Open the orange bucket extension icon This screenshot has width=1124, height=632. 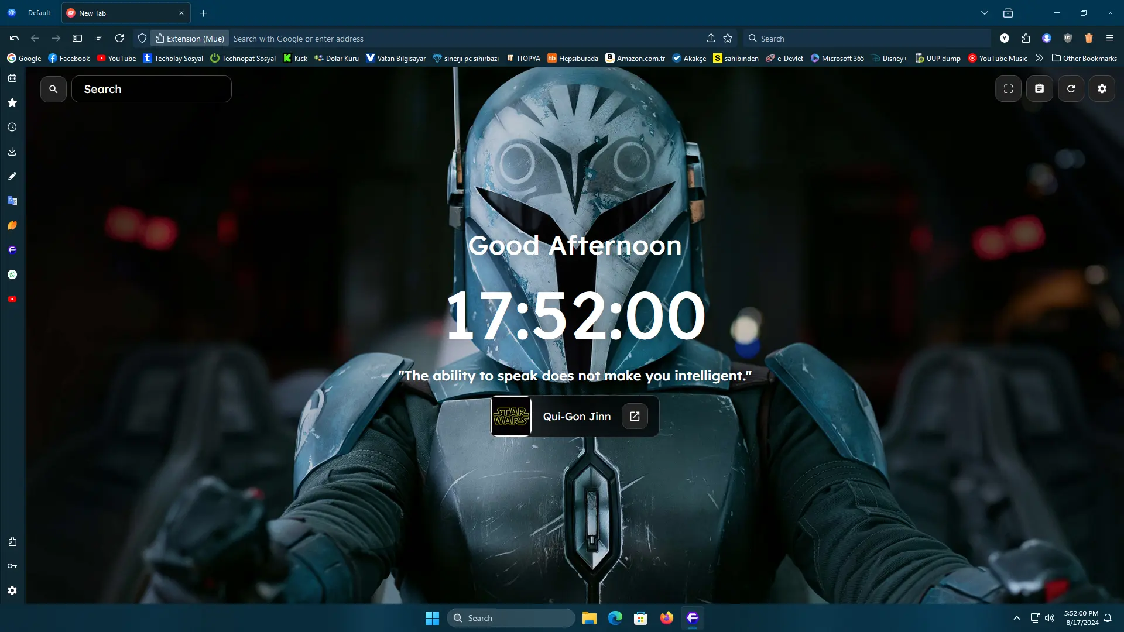point(1089,38)
